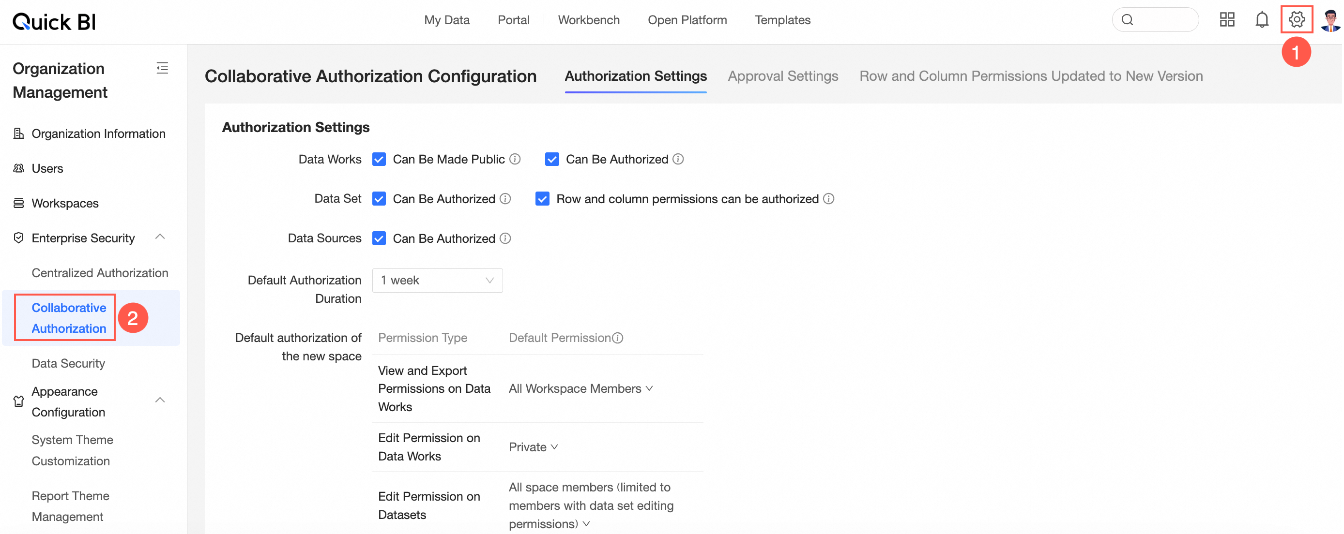Open the Default Authorization Duration dropdown

(x=437, y=281)
